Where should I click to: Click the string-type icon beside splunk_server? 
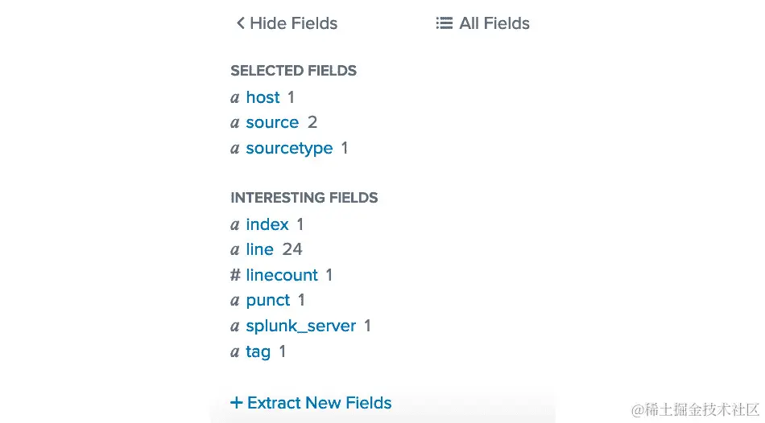235,326
